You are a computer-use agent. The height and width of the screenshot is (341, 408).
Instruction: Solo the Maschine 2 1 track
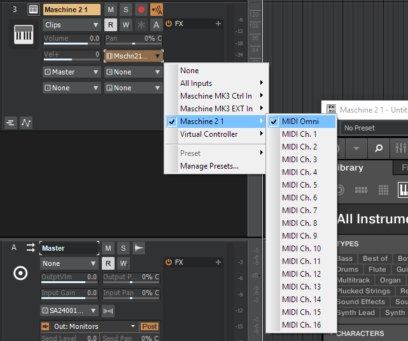[x=125, y=10]
